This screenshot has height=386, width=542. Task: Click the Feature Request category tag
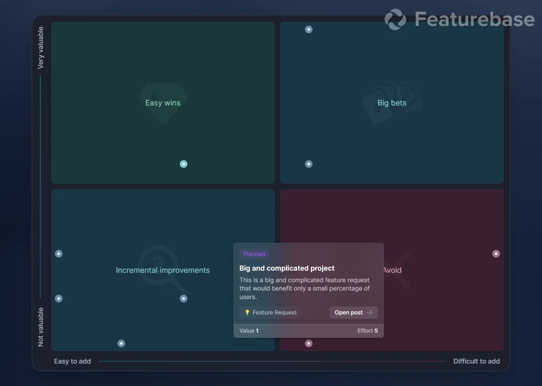coord(270,312)
